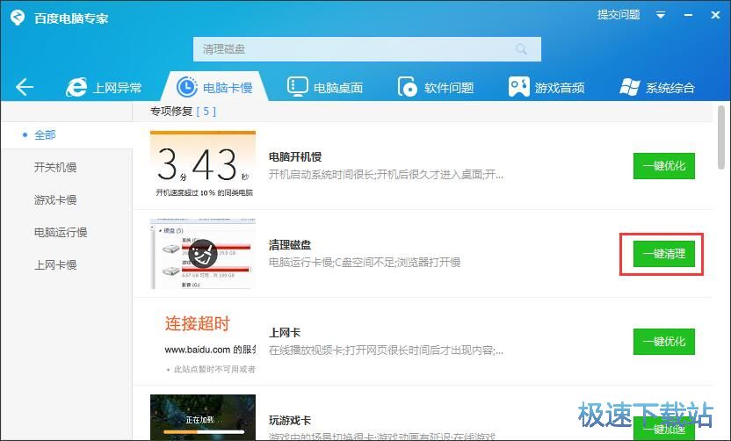Click 一键加速 for 玩游戏卡
This screenshot has width=731, height=441.
[664, 429]
